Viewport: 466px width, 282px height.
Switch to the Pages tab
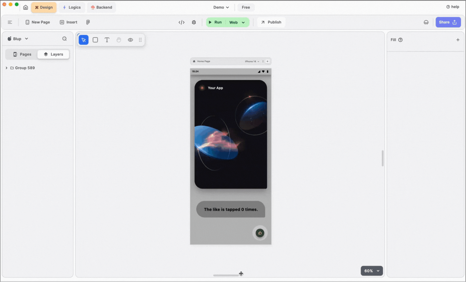(22, 54)
